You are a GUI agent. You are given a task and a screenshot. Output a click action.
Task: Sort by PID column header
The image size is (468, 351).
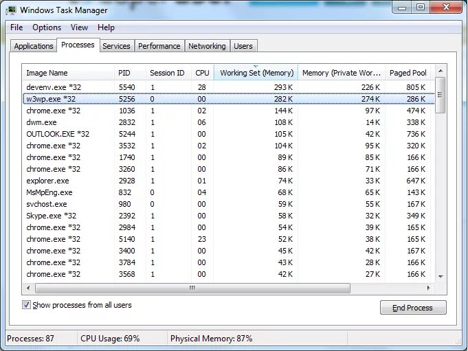point(130,73)
